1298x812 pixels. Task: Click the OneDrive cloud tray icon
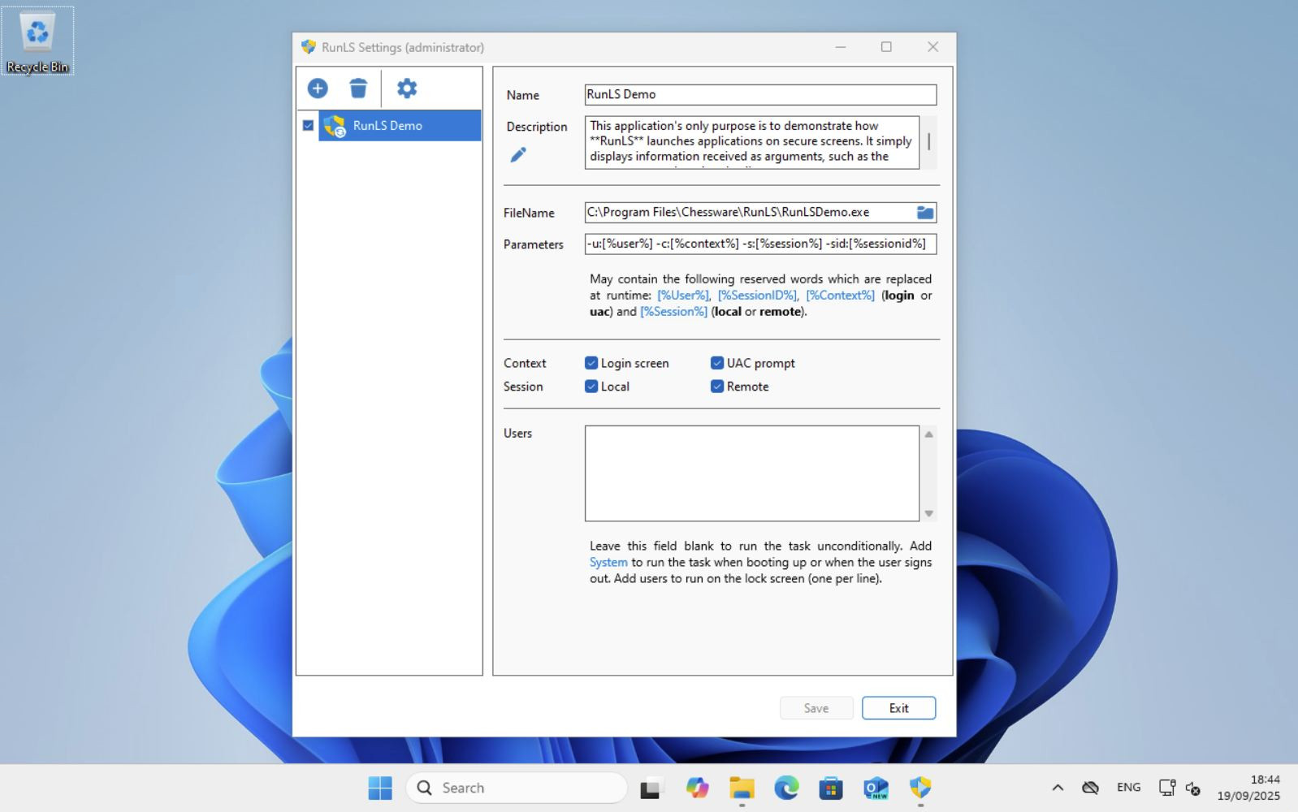click(1090, 788)
